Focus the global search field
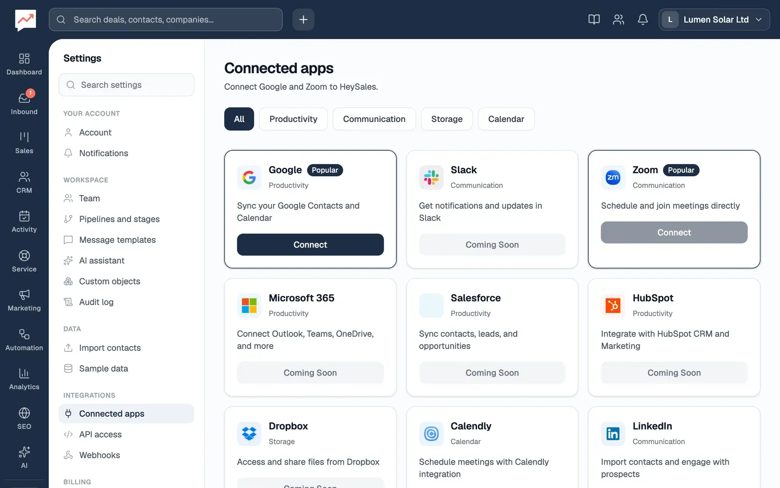780x488 pixels. tap(166, 20)
